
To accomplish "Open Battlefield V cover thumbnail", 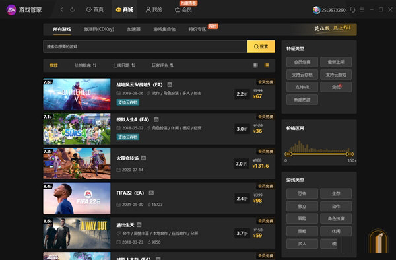I will pyautogui.click(x=77, y=94).
